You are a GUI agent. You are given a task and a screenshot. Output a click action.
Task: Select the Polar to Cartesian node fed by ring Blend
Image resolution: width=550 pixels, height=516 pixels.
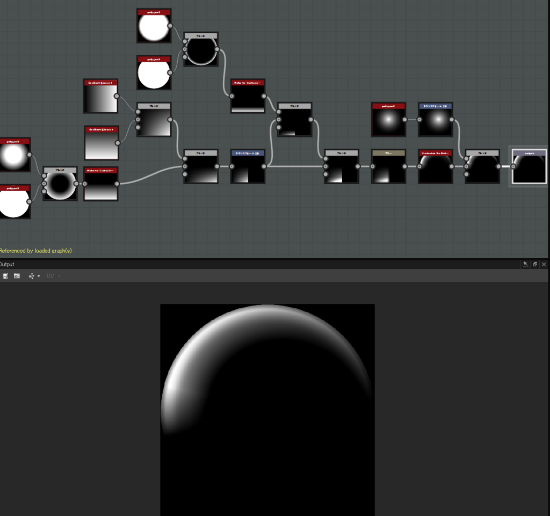tap(248, 96)
